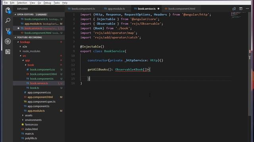The height and width of the screenshot is (142, 254).
Task: Open the Extensions view
Action: pyautogui.click(x=8, y=52)
